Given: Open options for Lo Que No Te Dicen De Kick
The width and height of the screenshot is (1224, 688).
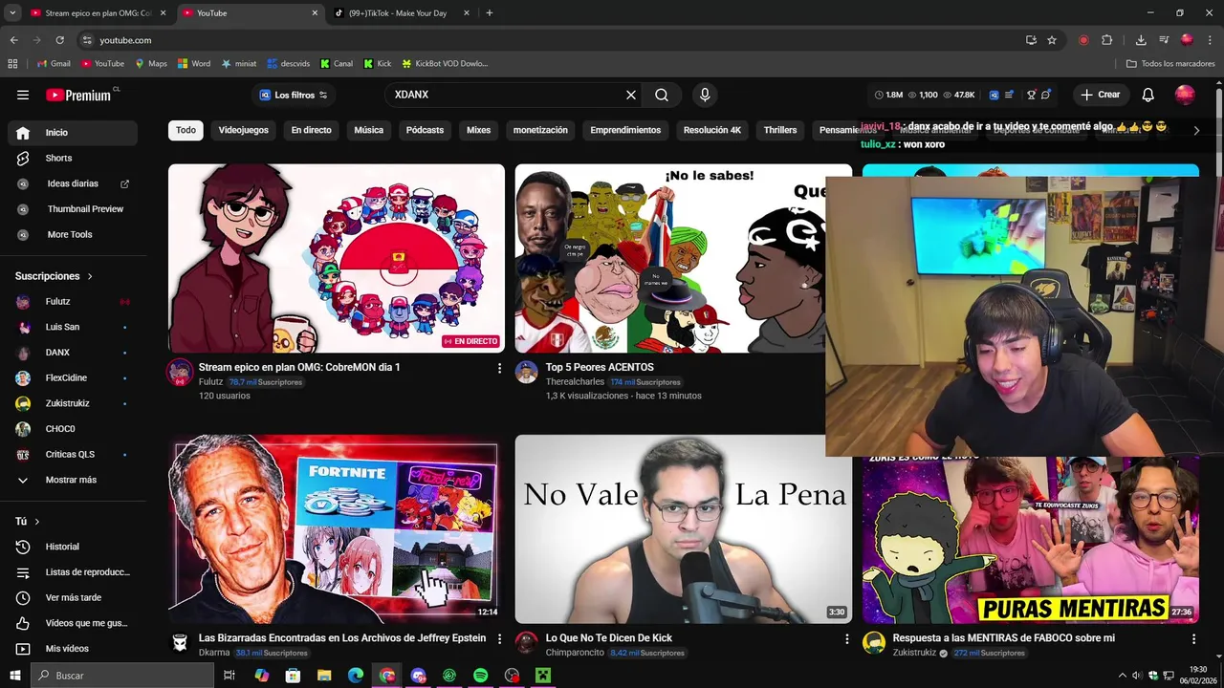Looking at the screenshot, I should point(845,638).
